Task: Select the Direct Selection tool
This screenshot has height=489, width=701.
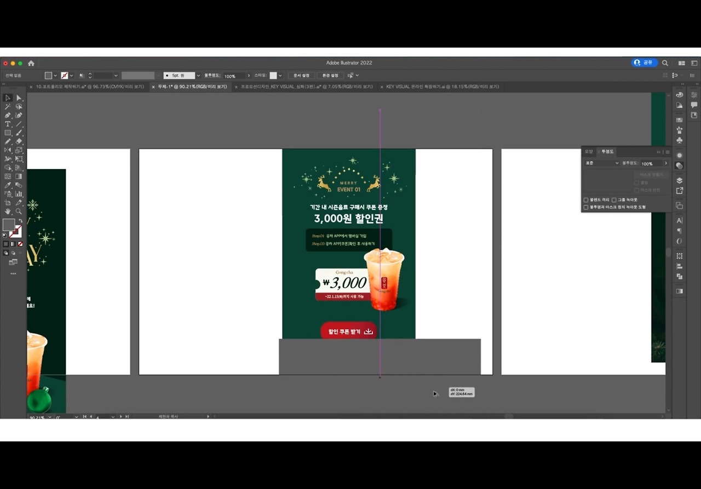Action: tap(19, 98)
